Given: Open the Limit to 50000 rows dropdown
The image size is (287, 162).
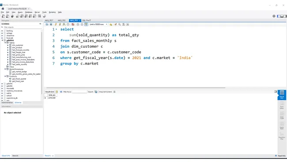Looking at the screenshot, I should tap(98, 24).
